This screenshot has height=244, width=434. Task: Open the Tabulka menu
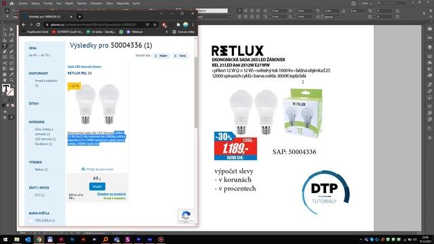[81, 3]
